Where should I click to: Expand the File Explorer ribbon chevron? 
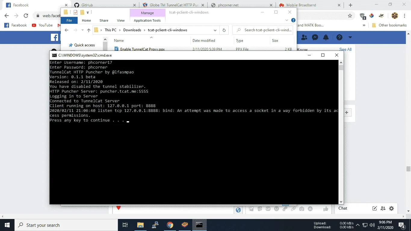[x=287, y=20]
